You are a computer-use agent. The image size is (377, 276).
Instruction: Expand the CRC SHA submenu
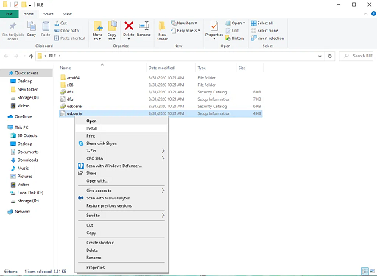(121, 158)
